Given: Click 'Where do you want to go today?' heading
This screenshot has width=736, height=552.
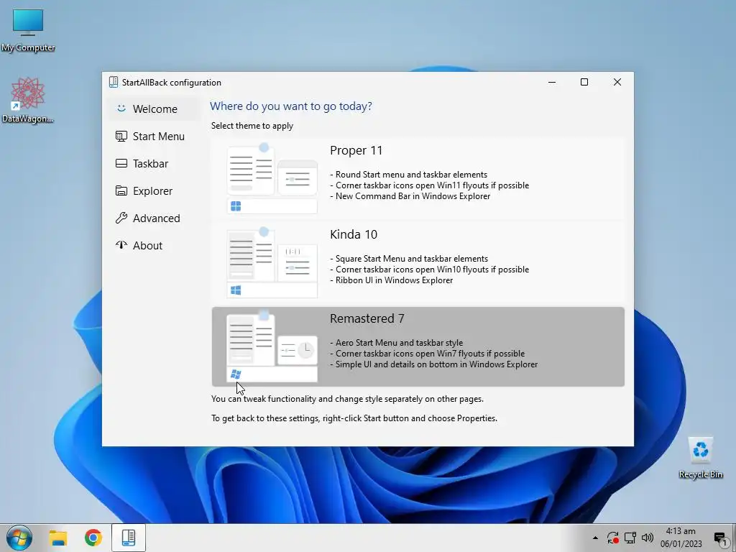Looking at the screenshot, I should coord(291,106).
